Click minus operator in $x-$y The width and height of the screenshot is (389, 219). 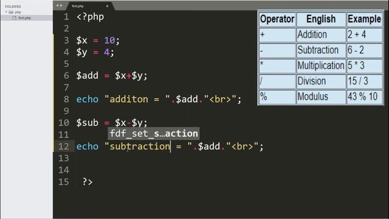click(x=129, y=123)
